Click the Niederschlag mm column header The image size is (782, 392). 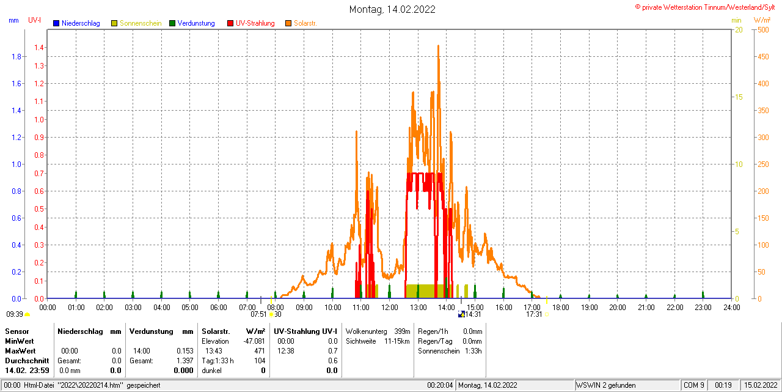pyautogui.click(x=89, y=331)
